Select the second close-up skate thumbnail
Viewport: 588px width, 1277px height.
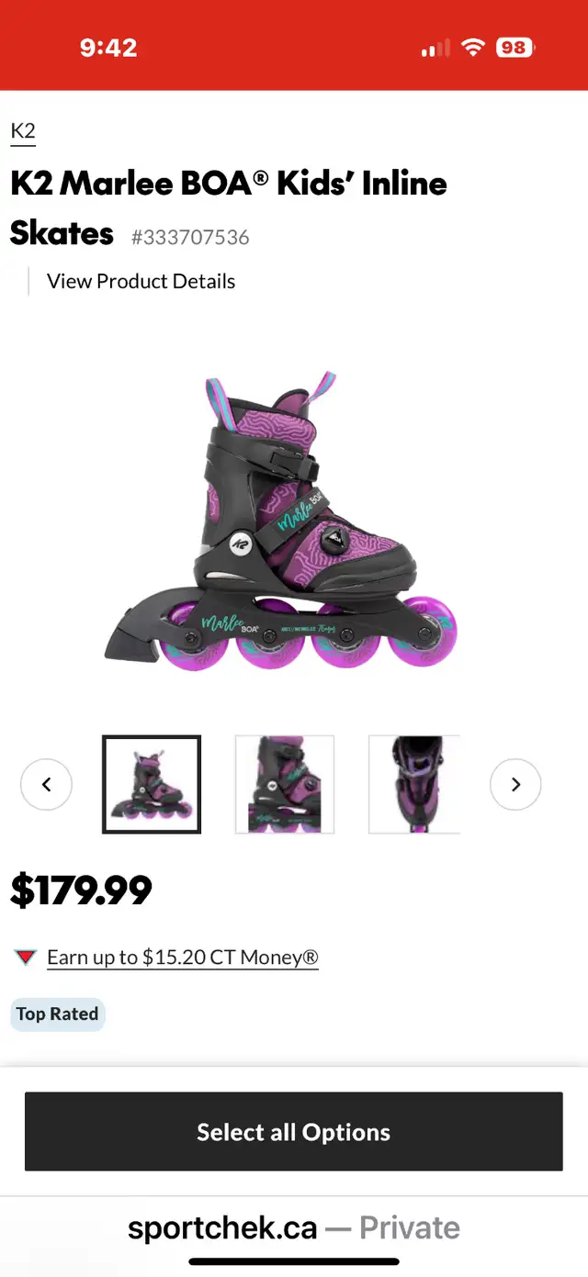(285, 784)
